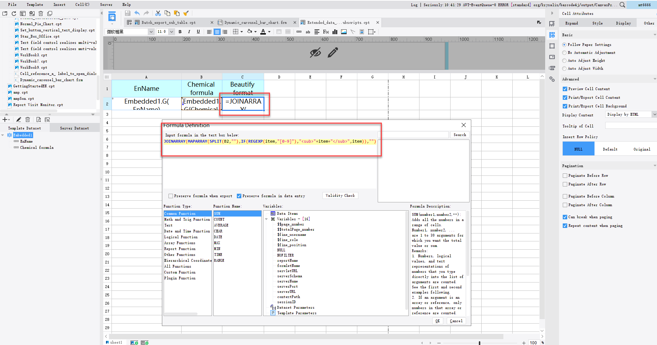Apply bold formatting to the cell
Viewport: 657px width, 345px height.
click(x=180, y=31)
